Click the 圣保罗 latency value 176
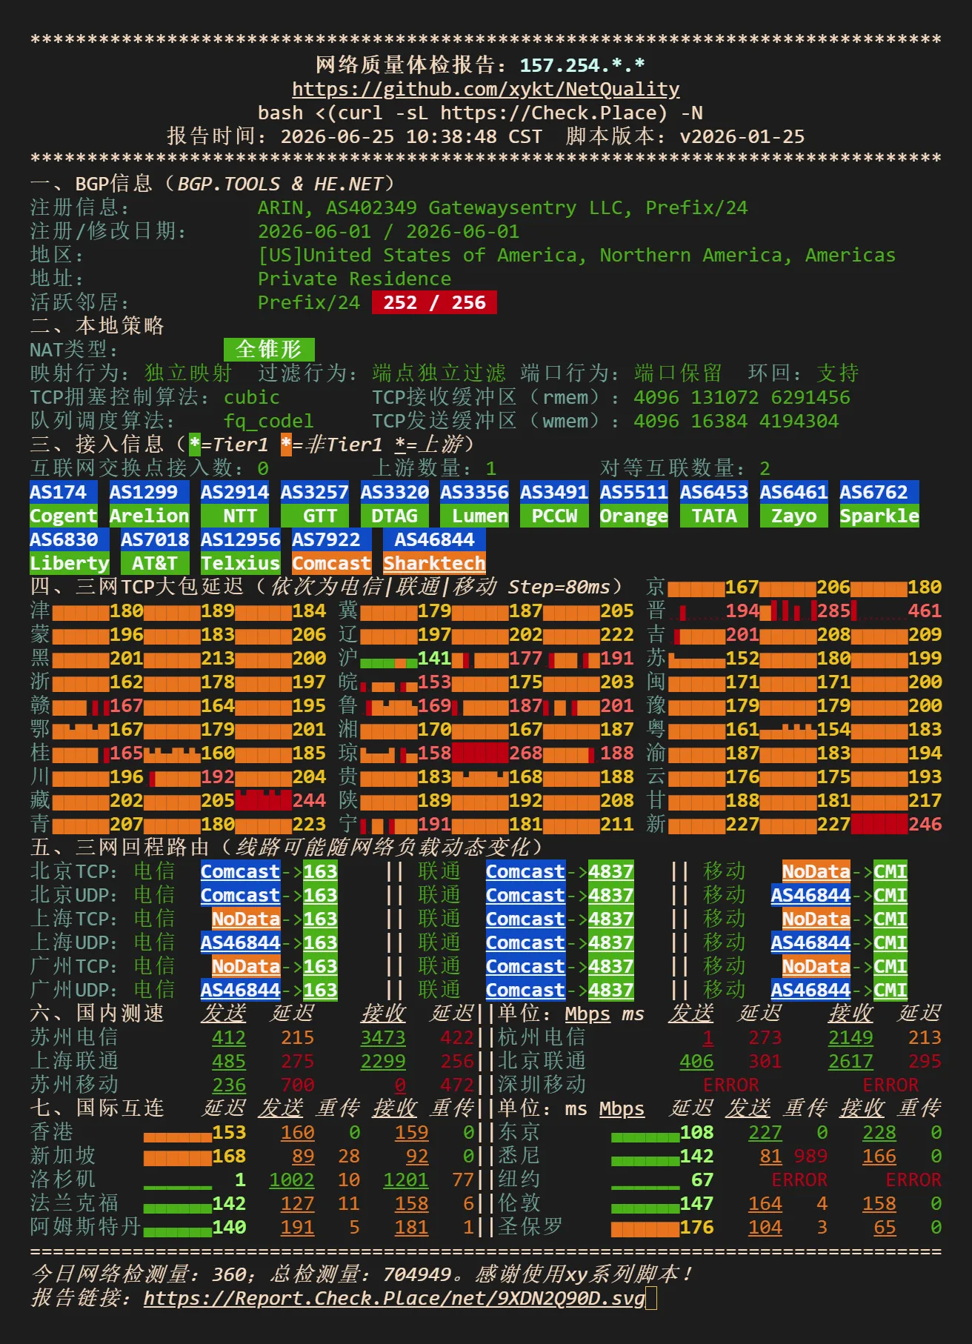The image size is (972, 1344). (697, 1227)
